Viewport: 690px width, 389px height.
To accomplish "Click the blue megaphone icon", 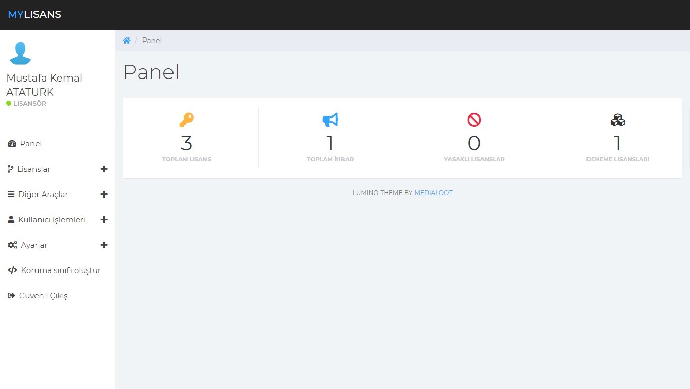I will coord(330,120).
